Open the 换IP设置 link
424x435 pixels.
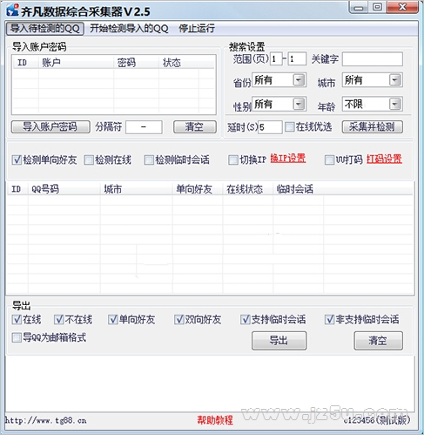288,159
